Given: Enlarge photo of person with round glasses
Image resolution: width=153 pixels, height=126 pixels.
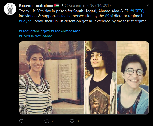Looking at the screenshot, I should (x=133, y=78).
